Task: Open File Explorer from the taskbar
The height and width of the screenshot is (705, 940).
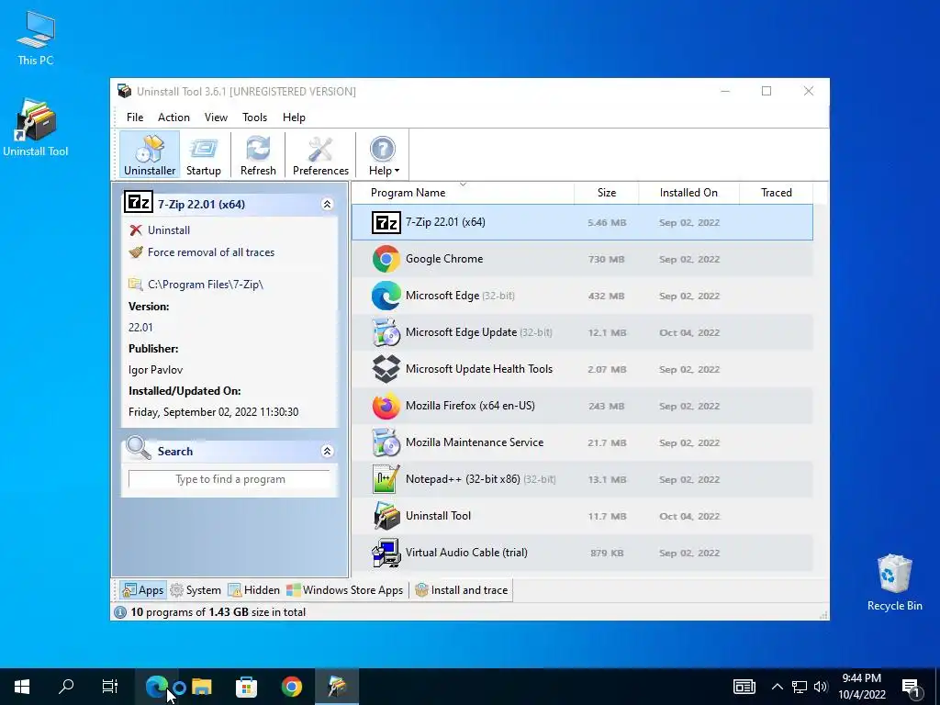Action: click(x=201, y=687)
